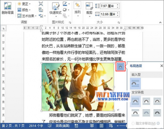Click the tab selector L on the ruler
The height and width of the screenshot is (129, 164).
click(x=4, y=28)
